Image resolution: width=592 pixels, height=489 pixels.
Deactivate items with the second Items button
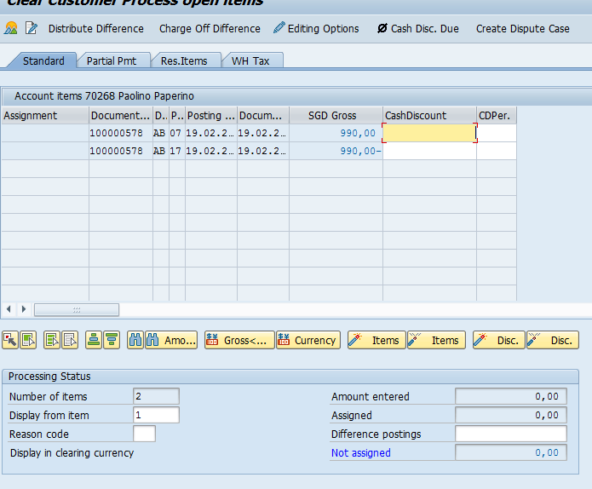436,340
